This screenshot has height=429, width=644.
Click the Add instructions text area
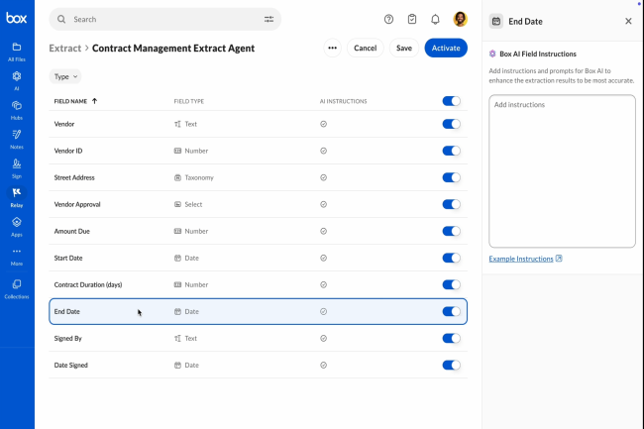click(561, 170)
